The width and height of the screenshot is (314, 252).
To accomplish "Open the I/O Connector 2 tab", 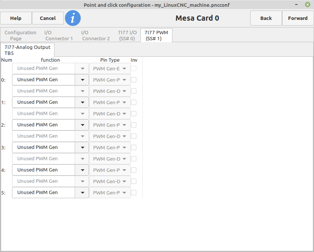I will (96, 35).
